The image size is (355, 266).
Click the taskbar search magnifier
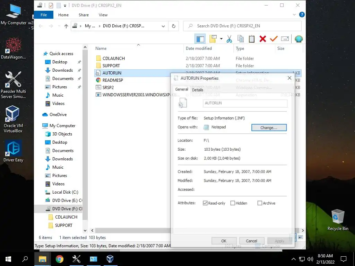click(x=25, y=259)
